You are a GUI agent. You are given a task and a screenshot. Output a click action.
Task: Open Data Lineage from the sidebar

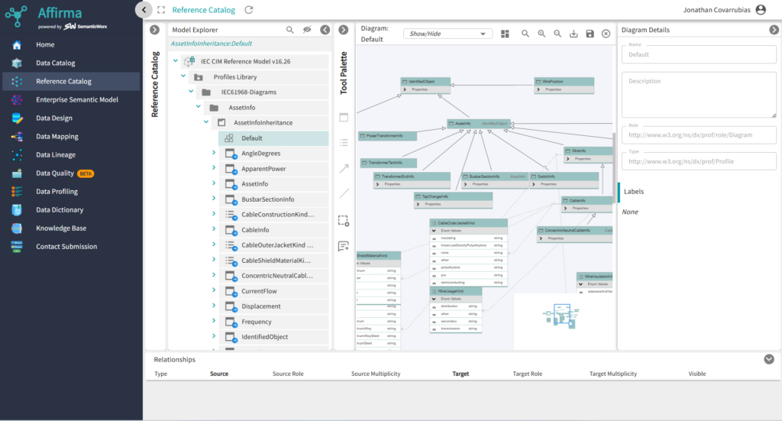[x=56, y=155]
